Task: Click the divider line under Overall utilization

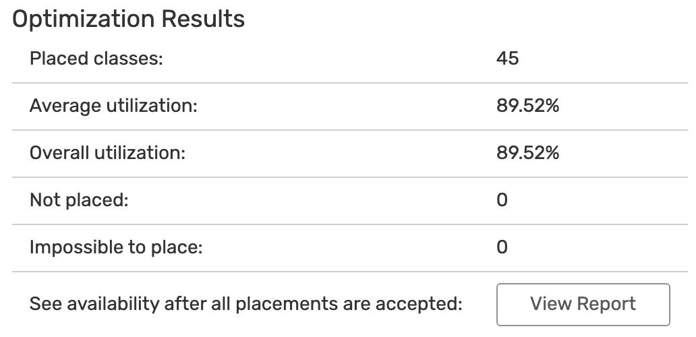Action: (350, 177)
